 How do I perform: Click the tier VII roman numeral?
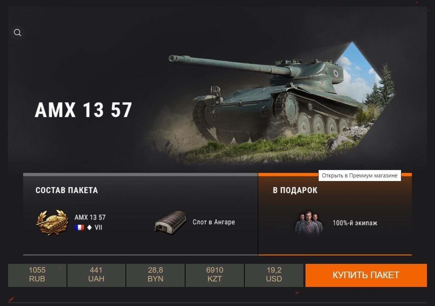coord(98,228)
